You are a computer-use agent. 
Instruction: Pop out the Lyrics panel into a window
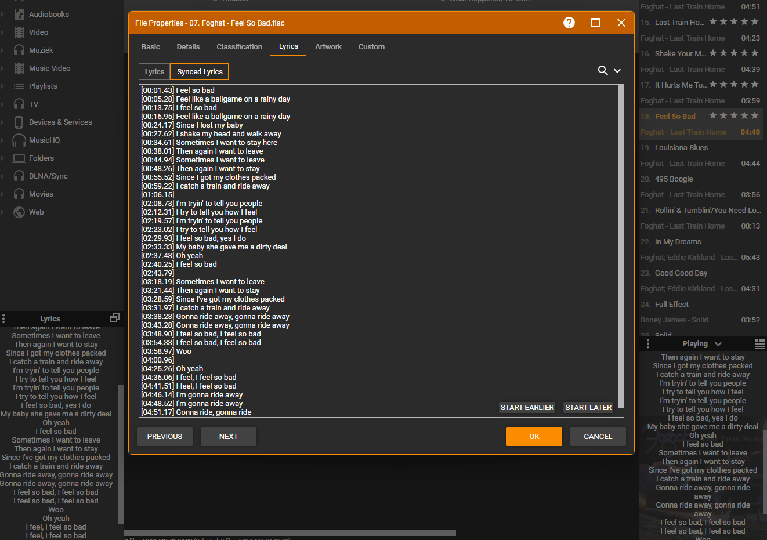tap(115, 318)
